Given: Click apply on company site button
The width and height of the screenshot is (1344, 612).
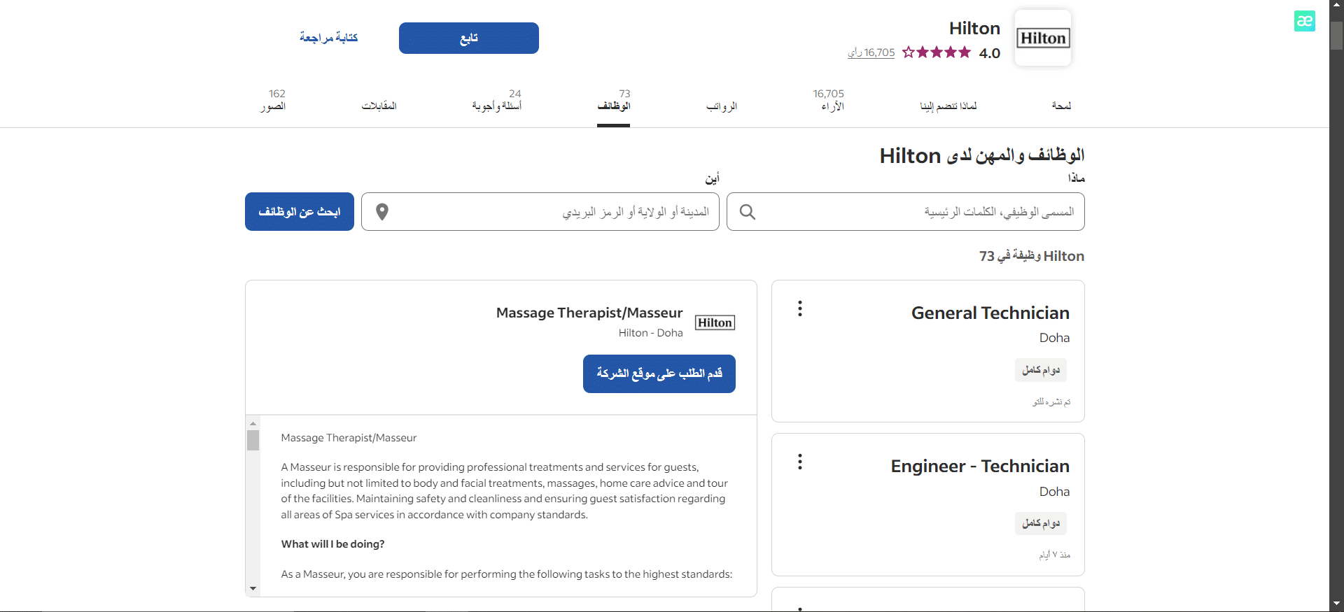Looking at the screenshot, I should (x=659, y=373).
